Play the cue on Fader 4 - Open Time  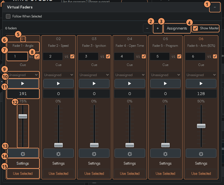point(130,83)
